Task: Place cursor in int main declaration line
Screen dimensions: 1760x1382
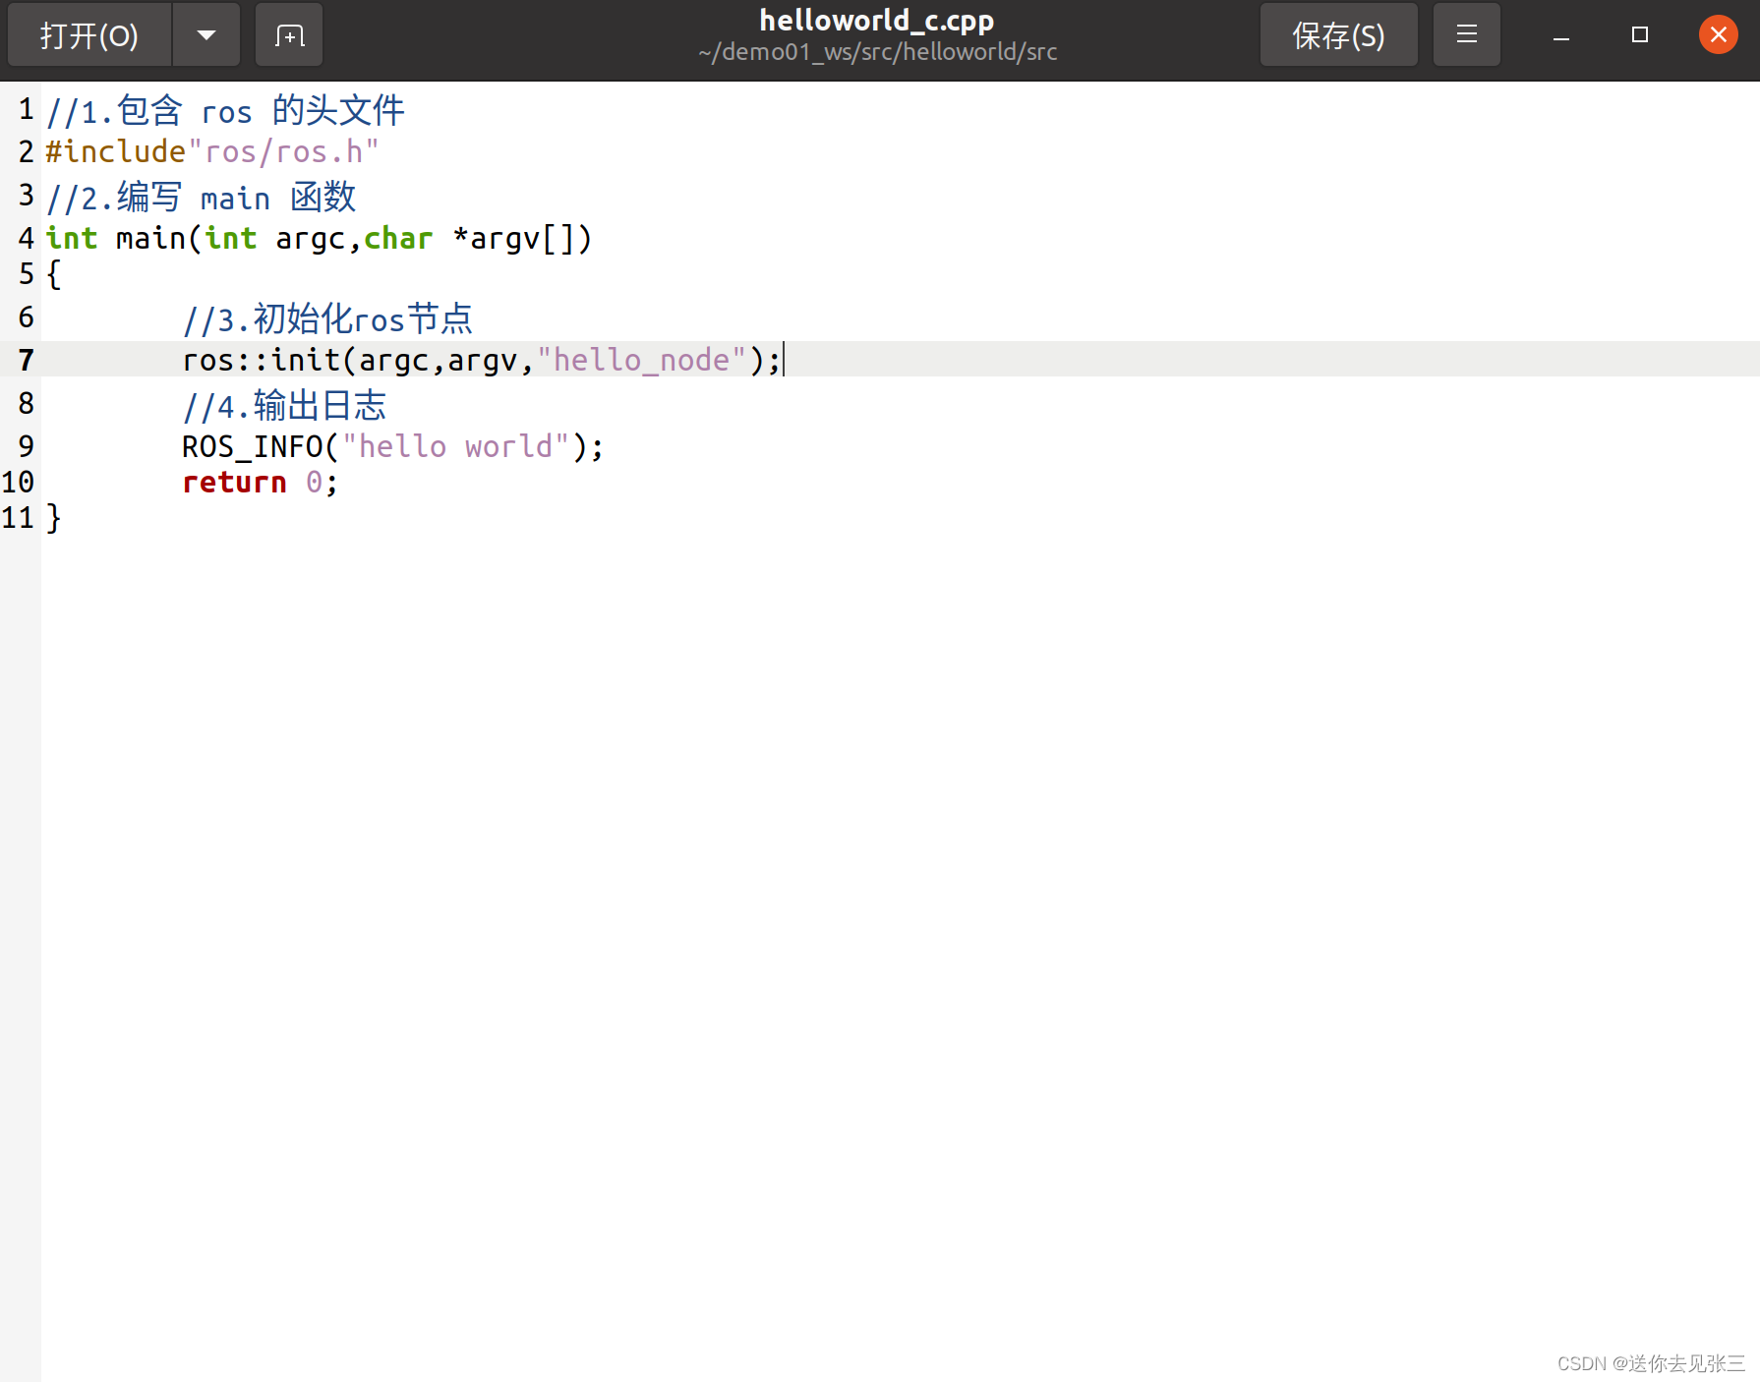Action: pyautogui.click(x=319, y=239)
